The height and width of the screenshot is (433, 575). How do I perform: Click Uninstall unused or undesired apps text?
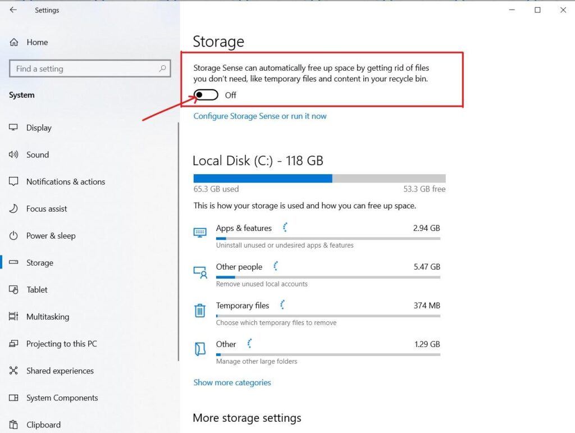(x=285, y=245)
